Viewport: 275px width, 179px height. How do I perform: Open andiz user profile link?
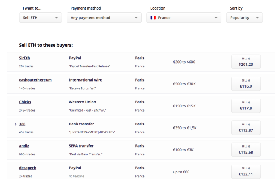pyautogui.click(x=24, y=146)
